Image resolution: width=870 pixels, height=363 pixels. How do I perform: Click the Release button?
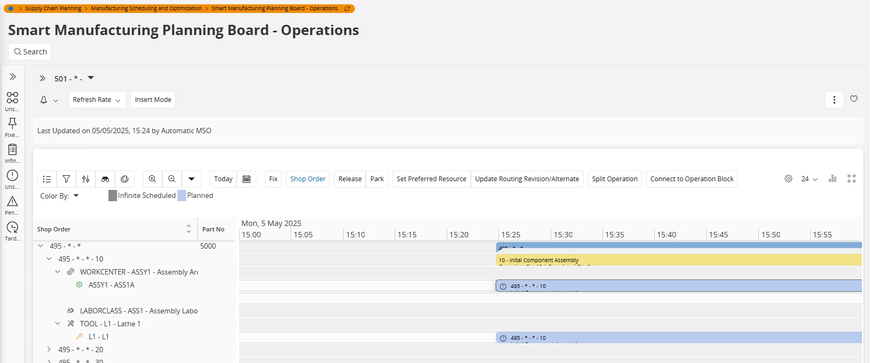350,179
